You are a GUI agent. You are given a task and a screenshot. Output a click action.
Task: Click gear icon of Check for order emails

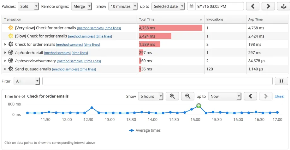coord(11,45)
